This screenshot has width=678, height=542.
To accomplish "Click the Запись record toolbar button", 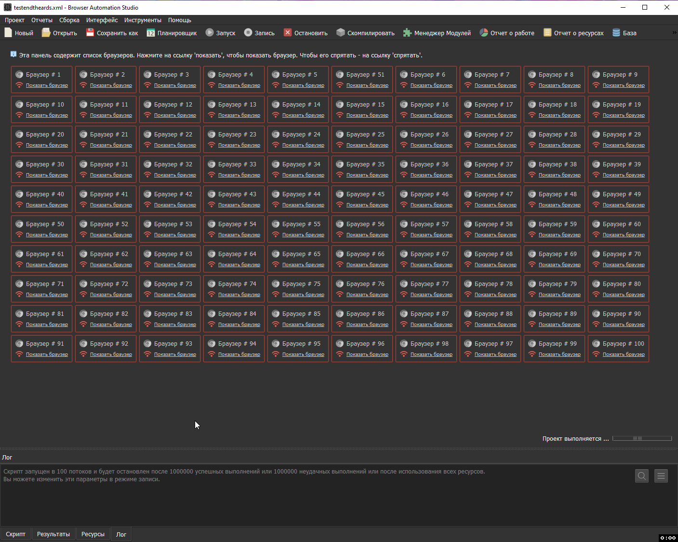I will (x=259, y=33).
